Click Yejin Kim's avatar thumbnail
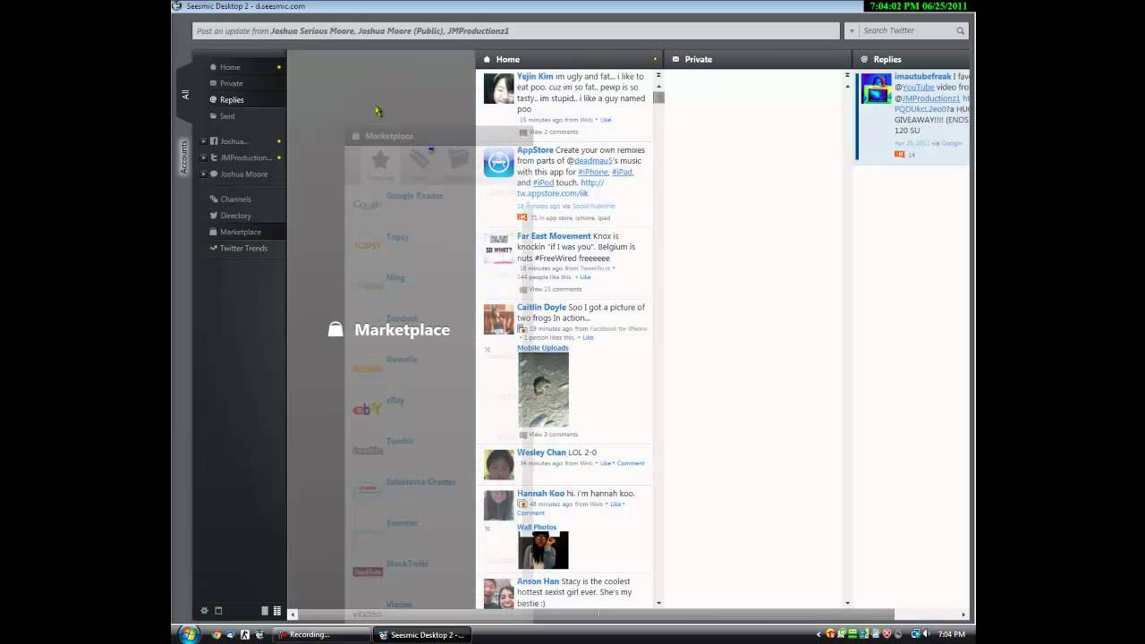This screenshot has height=644, width=1145. pyautogui.click(x=499, y=89)
